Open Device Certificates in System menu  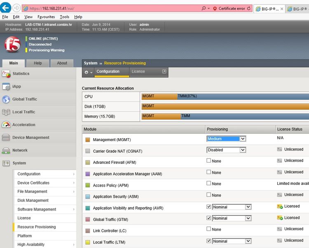tap(33, 183)
